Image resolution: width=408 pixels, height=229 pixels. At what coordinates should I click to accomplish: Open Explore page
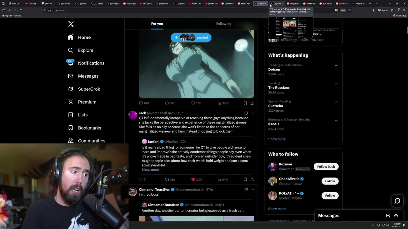[81, 50]
